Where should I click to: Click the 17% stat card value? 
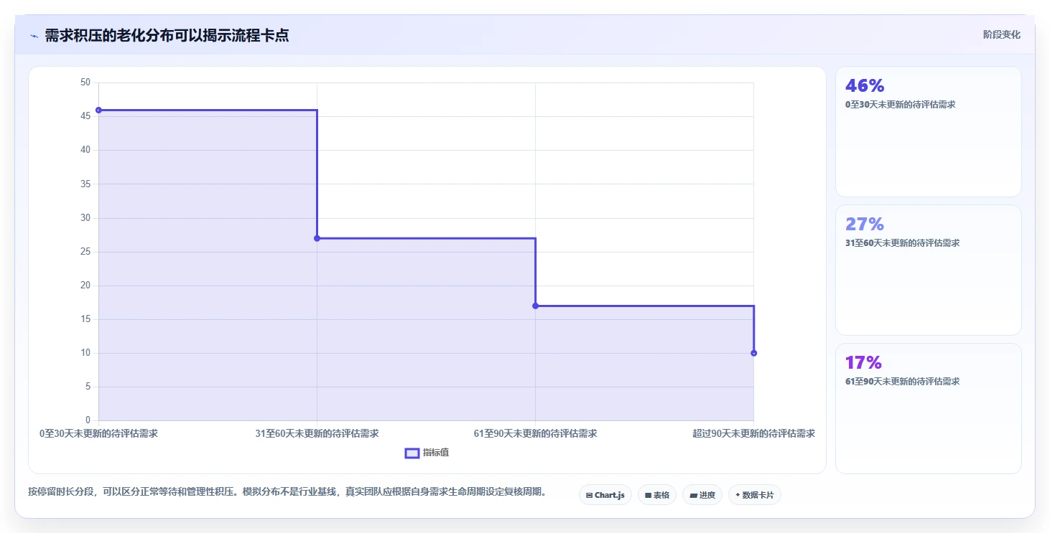point(863,362)
